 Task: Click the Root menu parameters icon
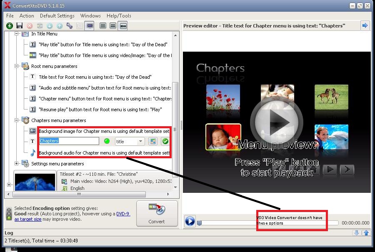[25, 66]
